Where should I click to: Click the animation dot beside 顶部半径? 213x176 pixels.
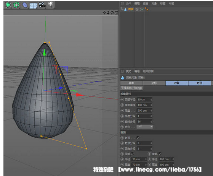122,99
